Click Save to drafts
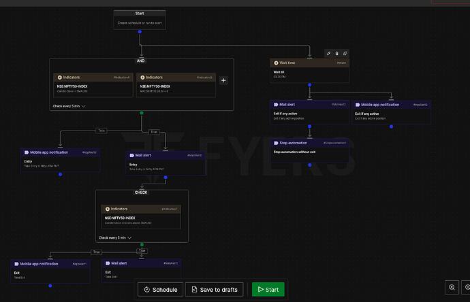 [x=215, y=290]
